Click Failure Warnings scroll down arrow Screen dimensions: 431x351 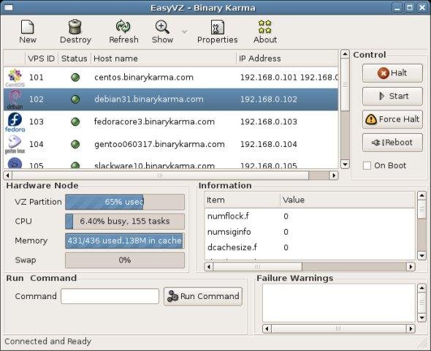click(x=422, y=317)
